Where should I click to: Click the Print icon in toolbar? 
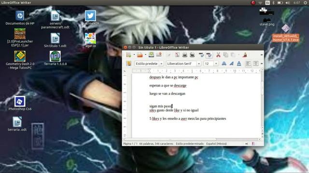click(x=184, y=55)
